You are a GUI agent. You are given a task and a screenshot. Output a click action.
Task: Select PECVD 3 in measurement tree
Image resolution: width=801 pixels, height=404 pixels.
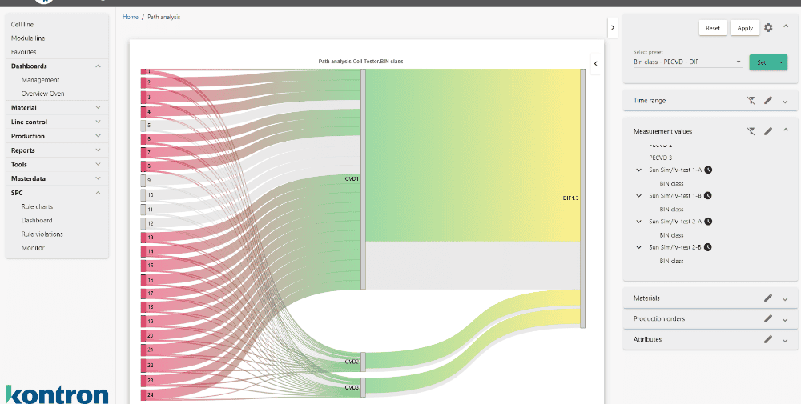[x=661, y=158]
